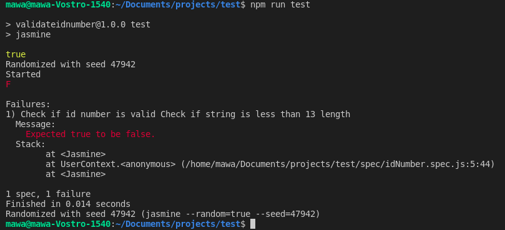
Task: Click the 'Randomized with seed 47942' first line
Action: tap(71, 64)
